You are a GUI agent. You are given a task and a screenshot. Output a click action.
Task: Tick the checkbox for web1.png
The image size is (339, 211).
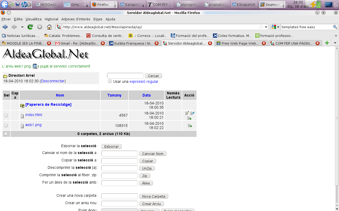click(6, 125)
